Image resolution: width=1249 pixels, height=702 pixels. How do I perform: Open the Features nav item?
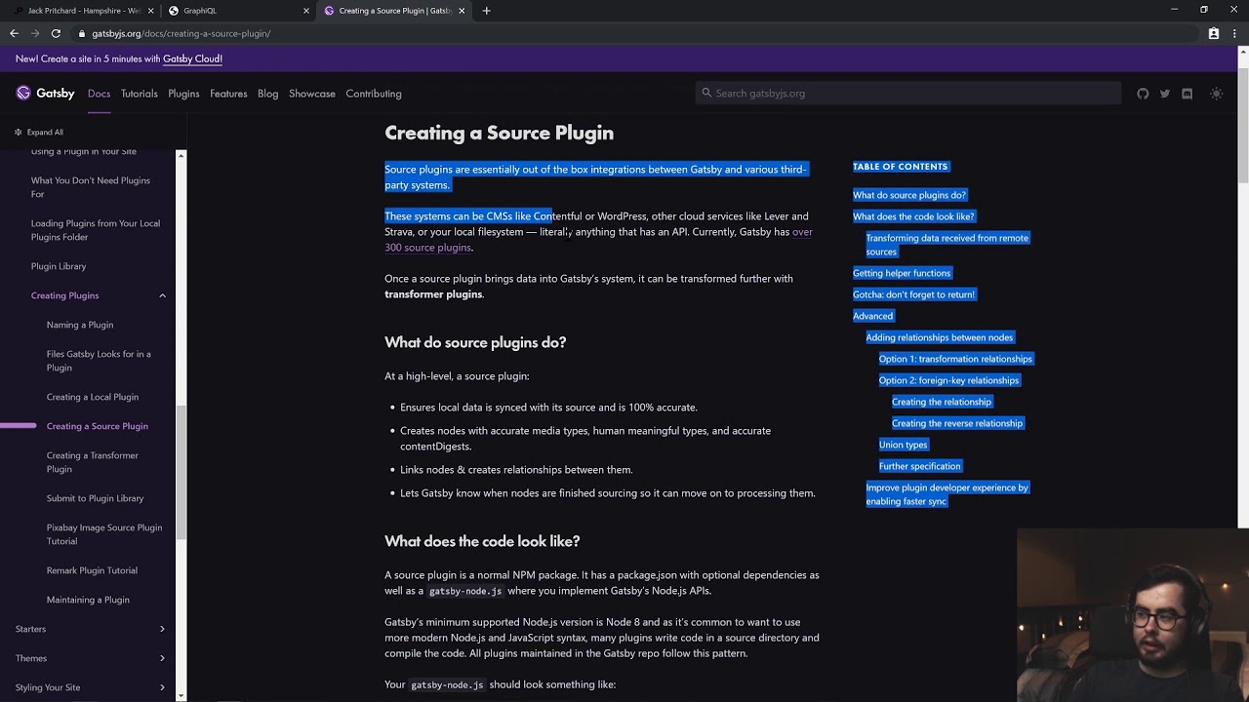pyautogui.click(x=228, y=94)
